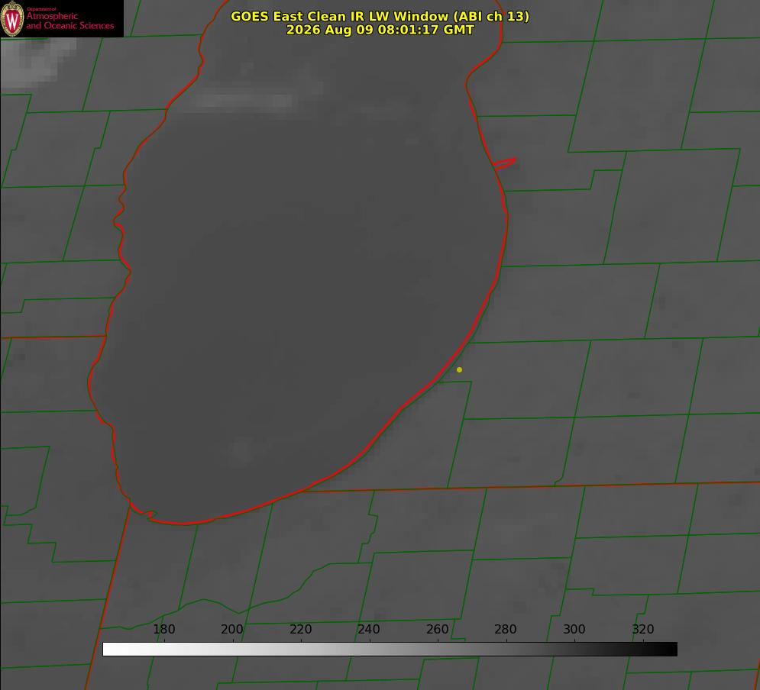
Task: Click the small red inlet on eastern shore
Action: pyautogui.click(x=504, y=163)
